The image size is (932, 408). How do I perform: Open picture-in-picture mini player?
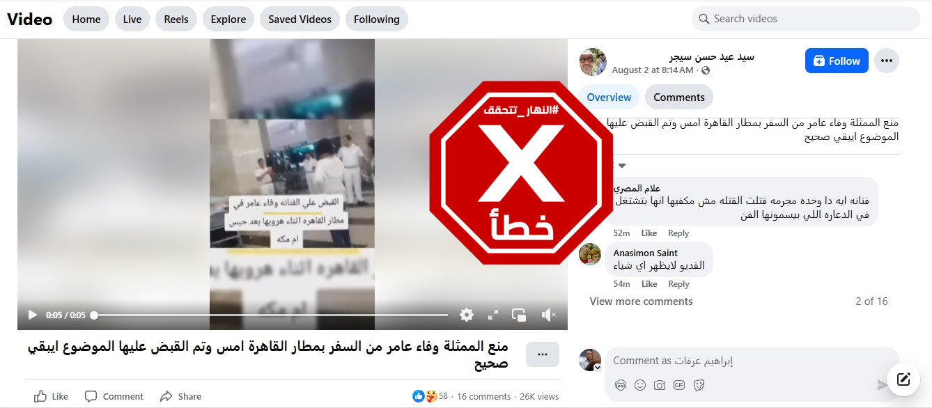click(519, 315)
